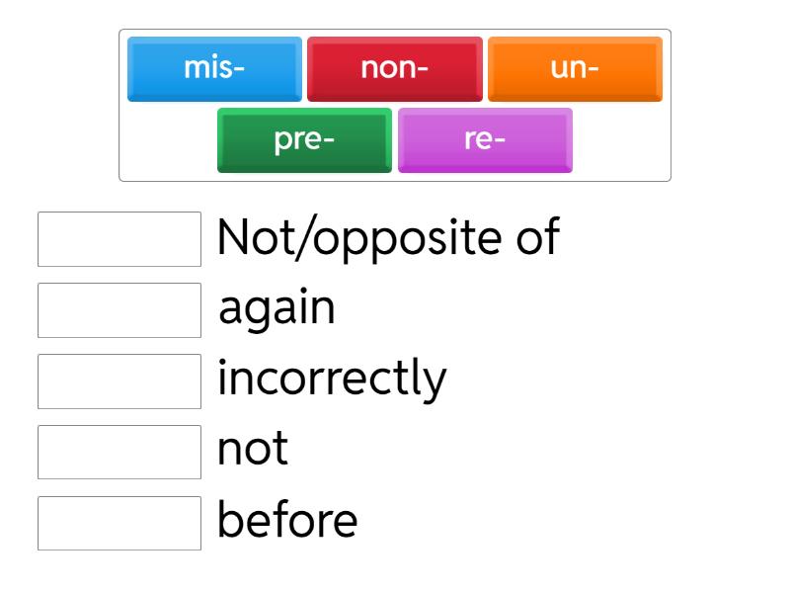Click the answer box beside not
Image resolution: width=790 pixels, height=593 pixels.
118,449
